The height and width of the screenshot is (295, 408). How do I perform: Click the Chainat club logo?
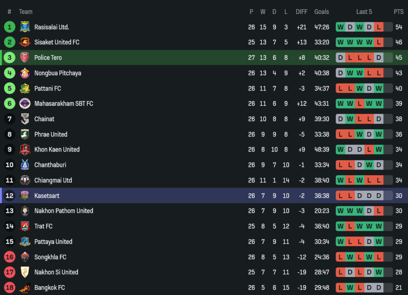point(25,119)
